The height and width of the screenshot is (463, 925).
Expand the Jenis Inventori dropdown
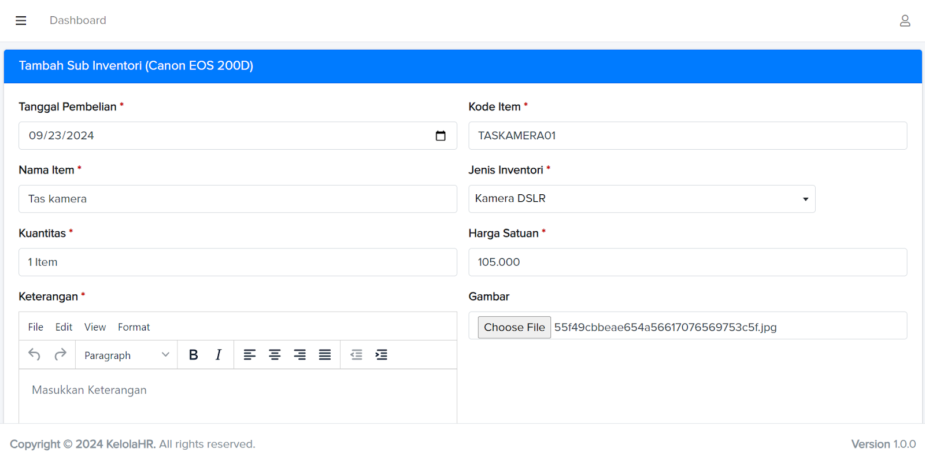[x=642, y=199]
